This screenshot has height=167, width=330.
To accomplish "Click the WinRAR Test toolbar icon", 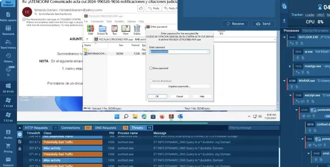I will point(114,30).
